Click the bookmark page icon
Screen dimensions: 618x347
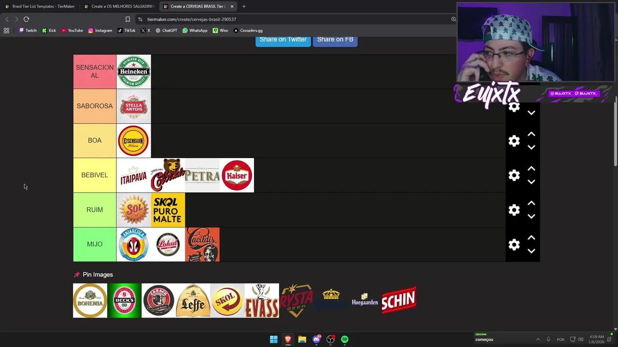(x=127, y=19)
